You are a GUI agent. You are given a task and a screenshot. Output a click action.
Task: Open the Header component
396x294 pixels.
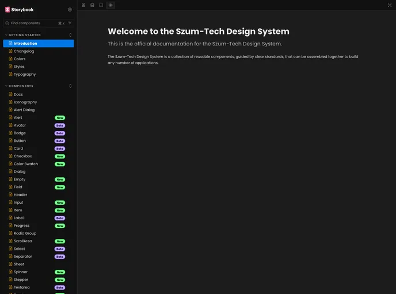point(39,195)
